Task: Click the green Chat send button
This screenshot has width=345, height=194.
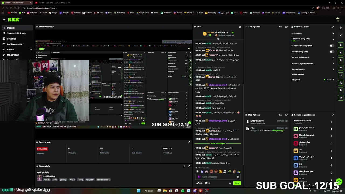Action: 237,183
